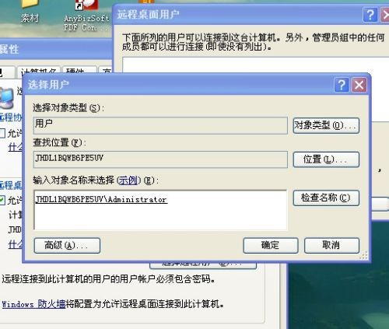The width and height of the screenshot is (389, 329).
Task: Open the 位置(L)... button
Action: tap(326, 159)
